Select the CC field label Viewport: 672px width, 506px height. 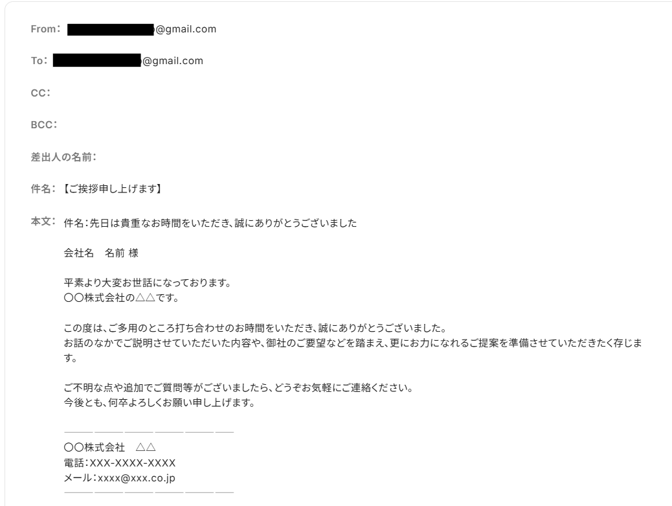click(41, 93)
